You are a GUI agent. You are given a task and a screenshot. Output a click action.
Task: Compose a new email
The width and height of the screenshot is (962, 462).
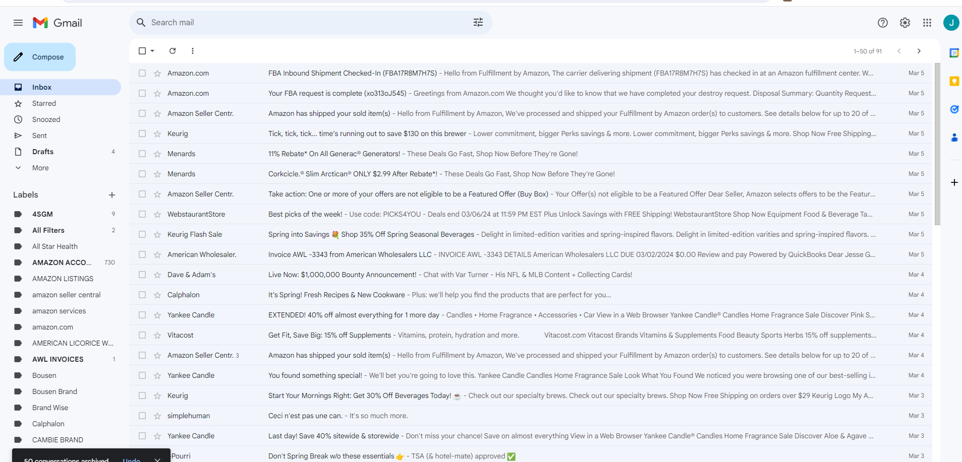click(40, 57)
